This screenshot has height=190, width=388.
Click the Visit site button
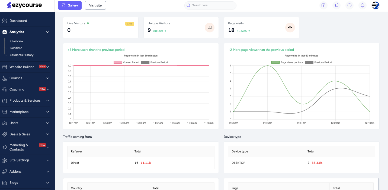click(95, 5)
